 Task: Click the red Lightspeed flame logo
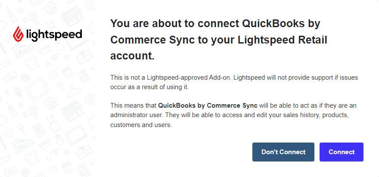pos(19,34)
